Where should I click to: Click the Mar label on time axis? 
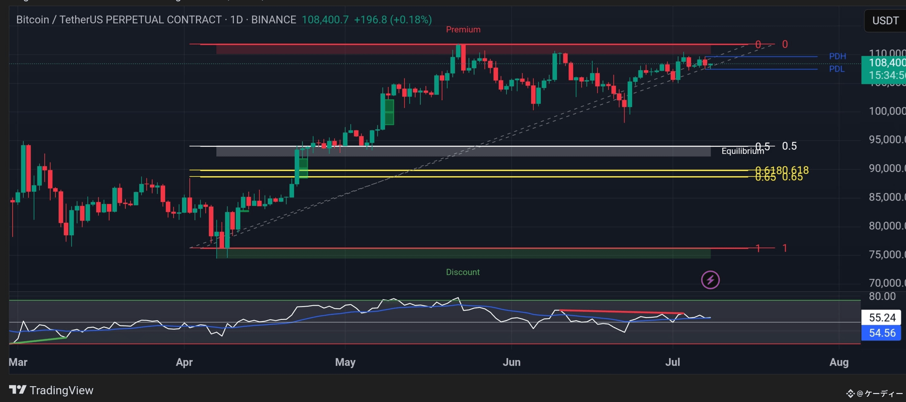18,362
